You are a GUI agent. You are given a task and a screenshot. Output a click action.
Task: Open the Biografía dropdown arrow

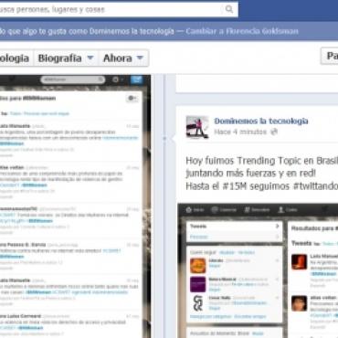(x=90, y=58)
